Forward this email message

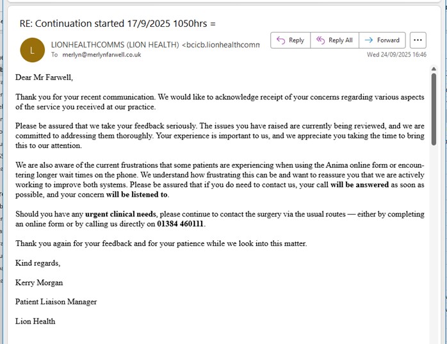(x=382, y=40)
